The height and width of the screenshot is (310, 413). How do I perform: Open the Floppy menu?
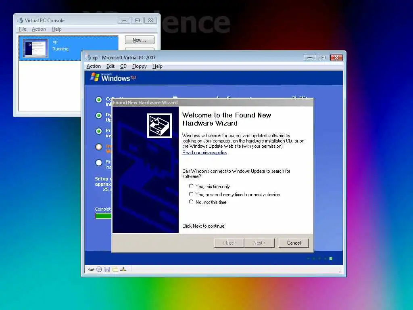point(139,66)
